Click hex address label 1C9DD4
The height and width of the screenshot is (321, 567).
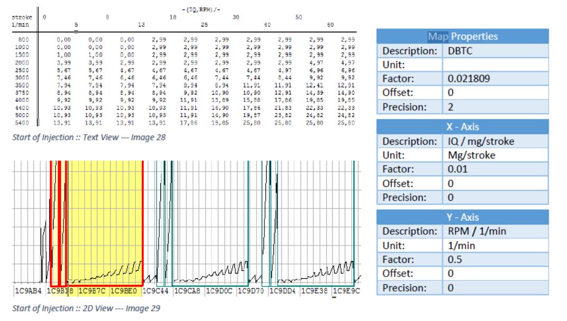[282, 291]
